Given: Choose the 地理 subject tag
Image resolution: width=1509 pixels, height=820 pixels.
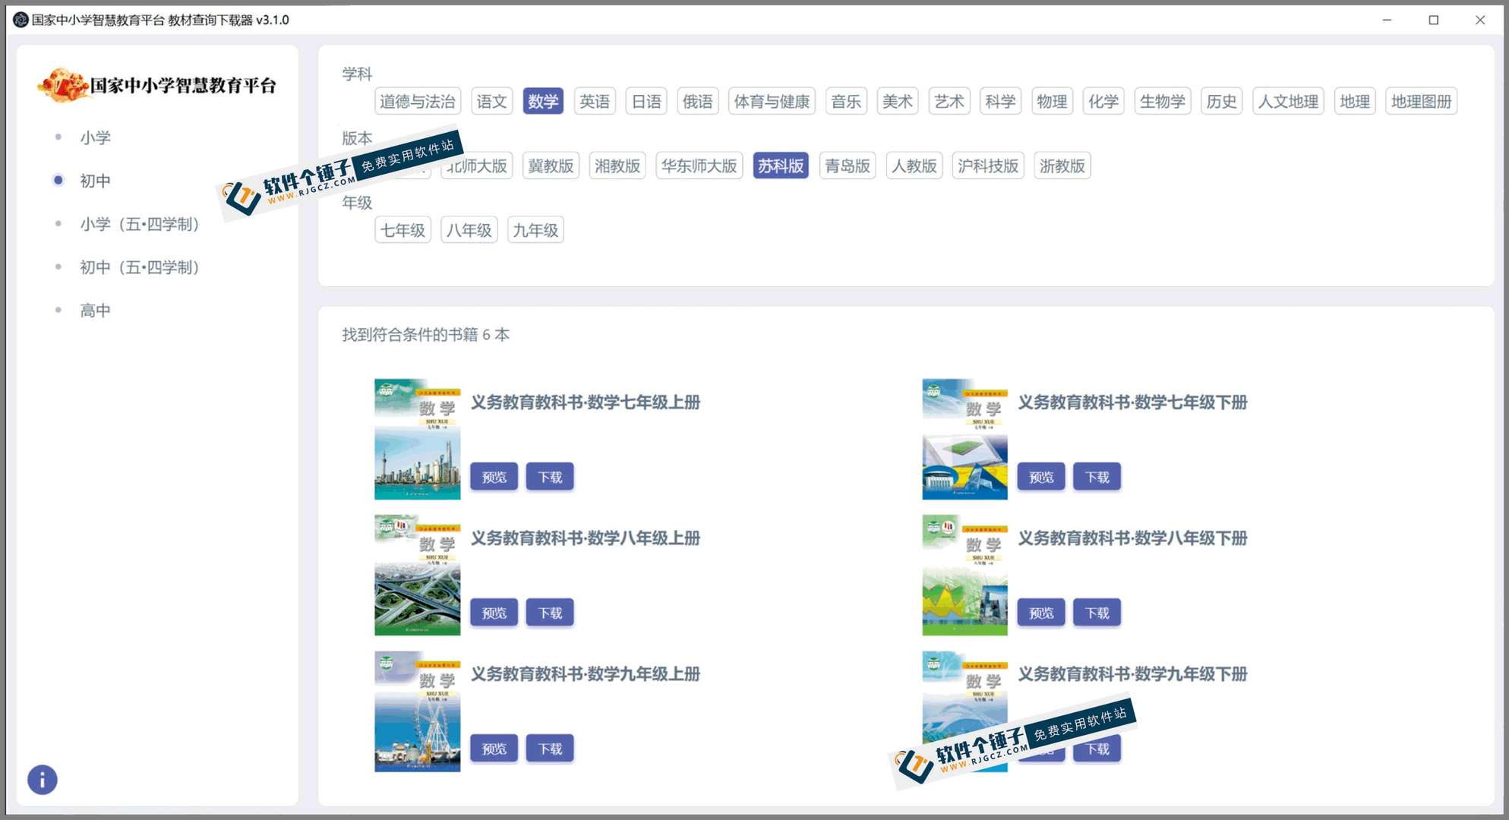Looking at the screenshot, I should (x=1355, y=101).
